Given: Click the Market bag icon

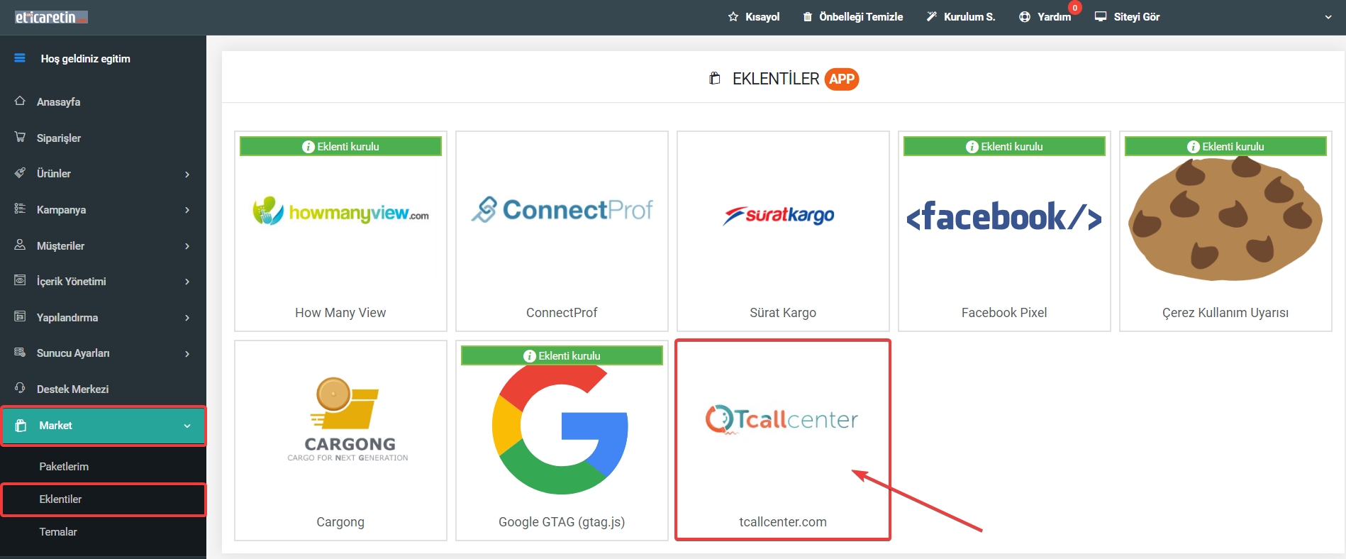Looking at the screenshot, I should [21, 426].
